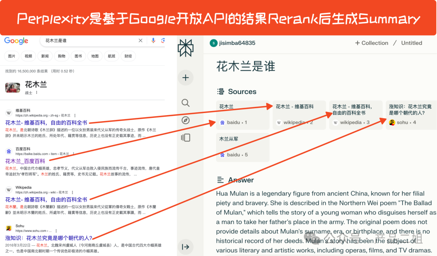Open more options next to 战士
This screenshot has height=256, width=437.
point(36,92)
